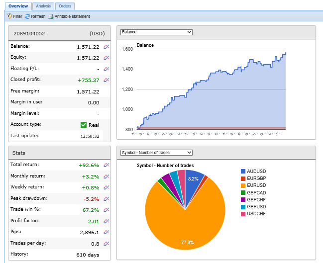Click chart icon beside Total return
Viewport: 323px width, 263px height.
coord(106,165)
